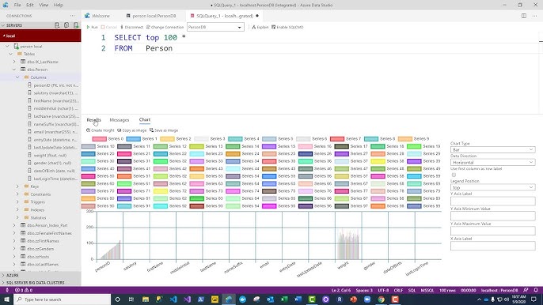Click the Y Axis Label input field
The image size is (543, 305).
pos(493,201)
